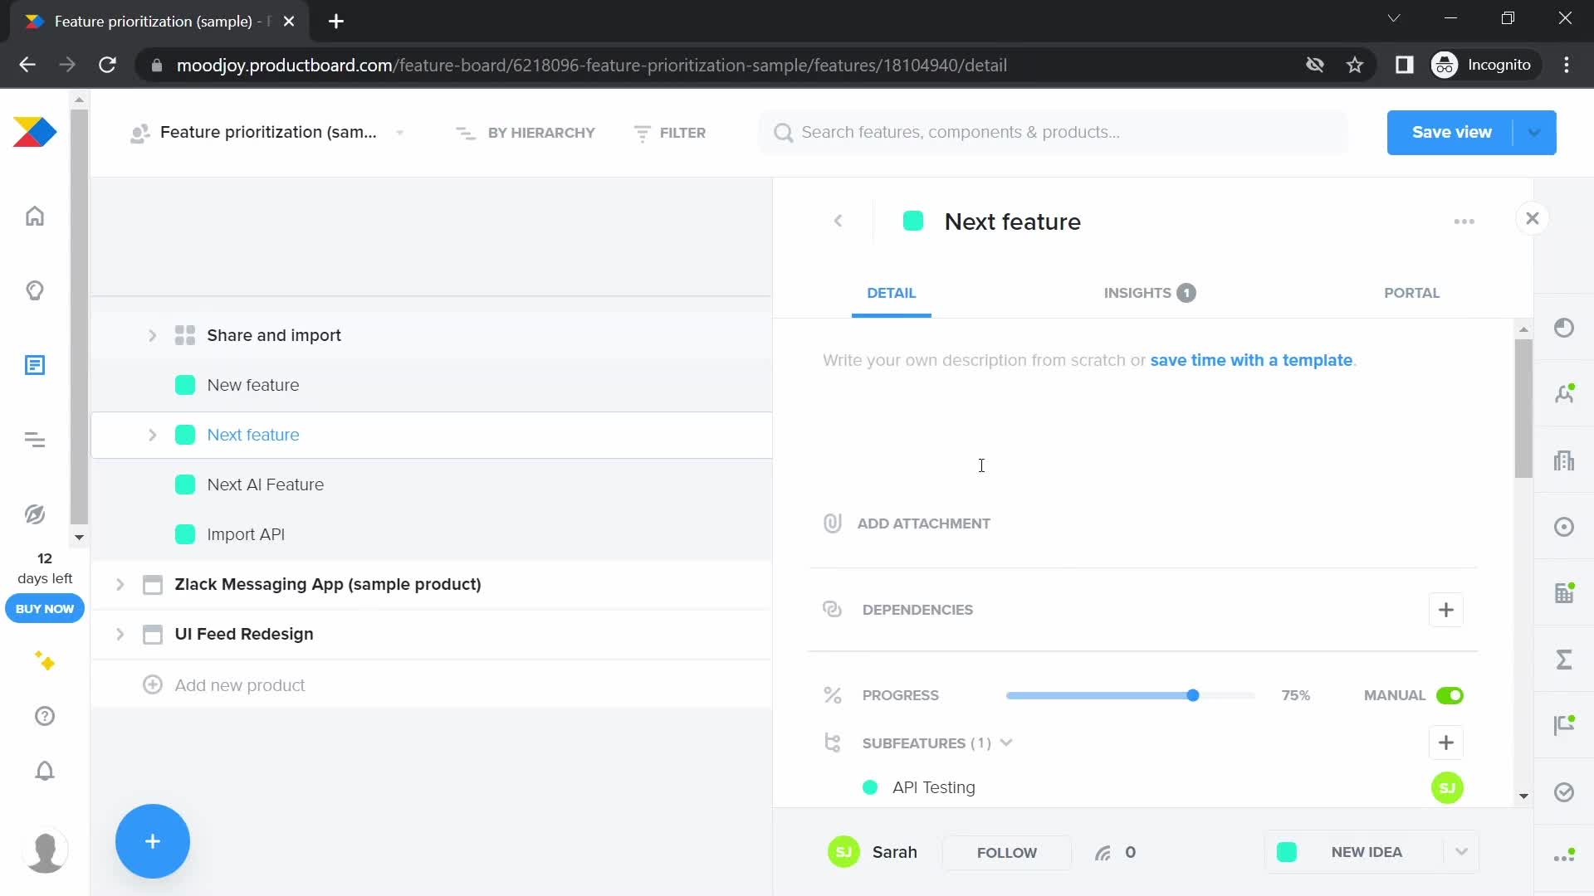Expand the SUBFEATURES section chevron
The width and height of the screenshot is (1594, 896).
1007,743
